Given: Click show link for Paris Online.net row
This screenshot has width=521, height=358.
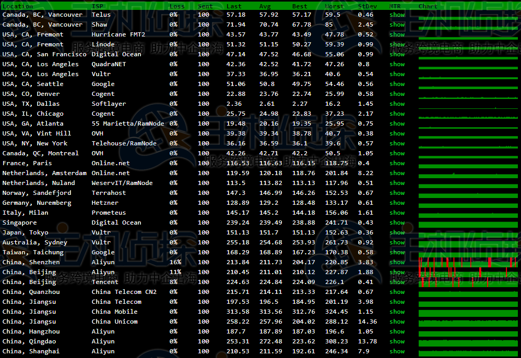Looking at the screenshot, I should tap(397, 163).
